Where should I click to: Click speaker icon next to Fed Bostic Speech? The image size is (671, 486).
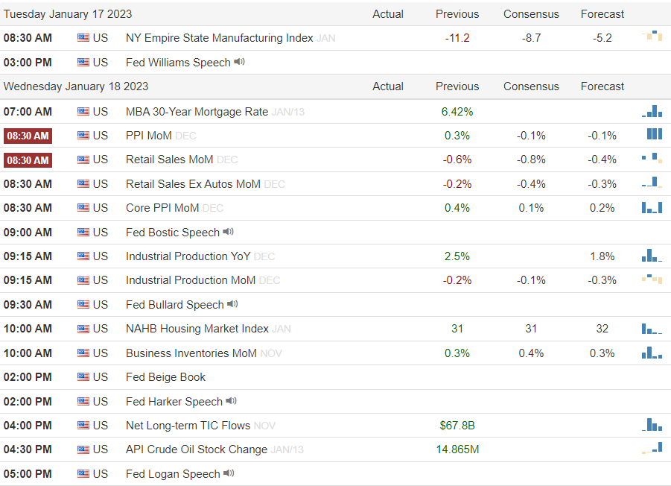point(229,232)
